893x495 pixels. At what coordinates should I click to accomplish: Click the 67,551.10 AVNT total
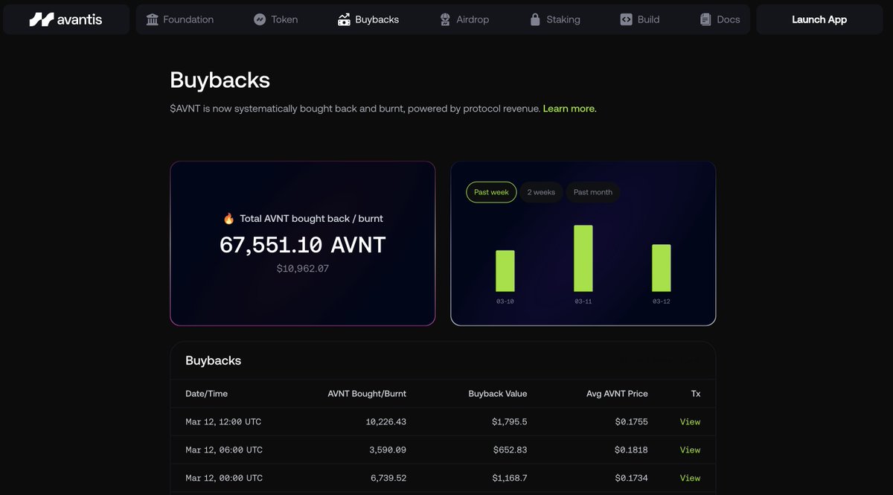[x=303, y=245]
